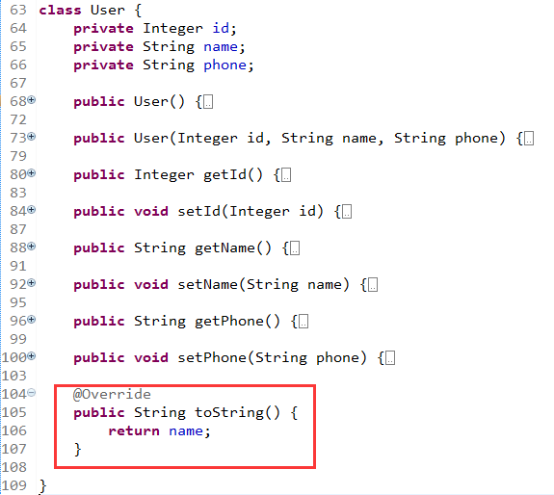The width and height of the screenshot is (554, 495).
Task: Click the folded-code box after String phone) {
Action: (529, 139)
